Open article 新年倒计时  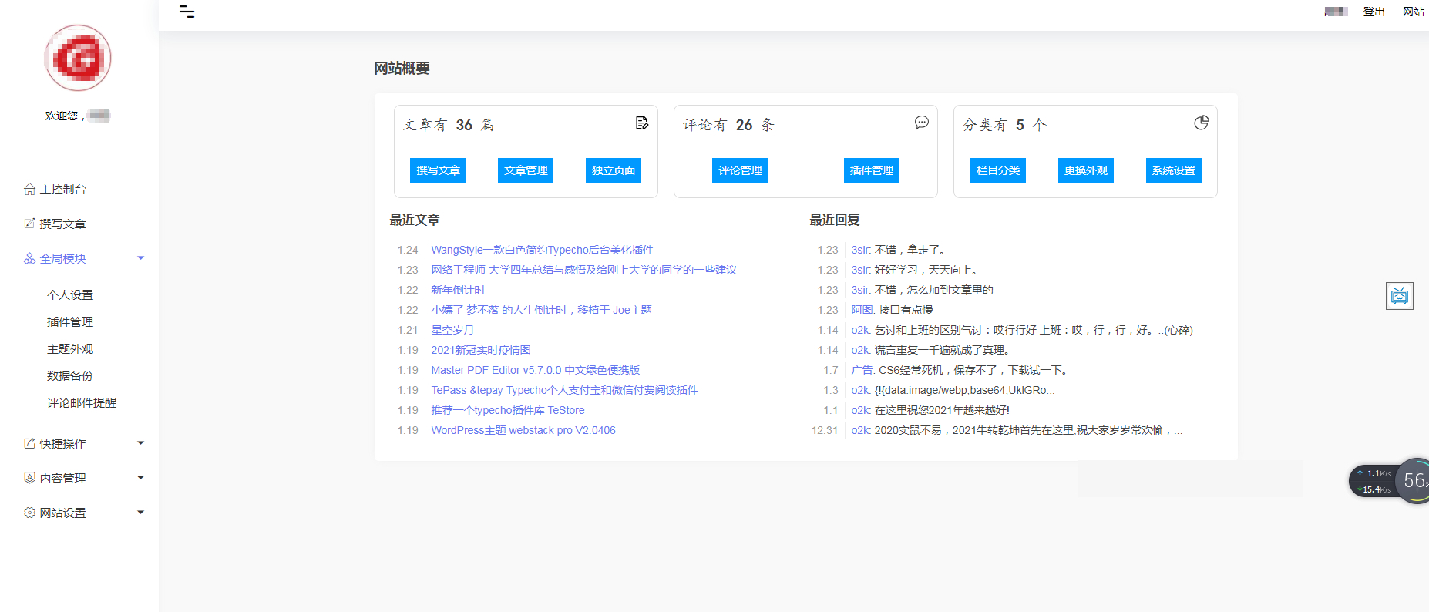click(x=458, y=290)
